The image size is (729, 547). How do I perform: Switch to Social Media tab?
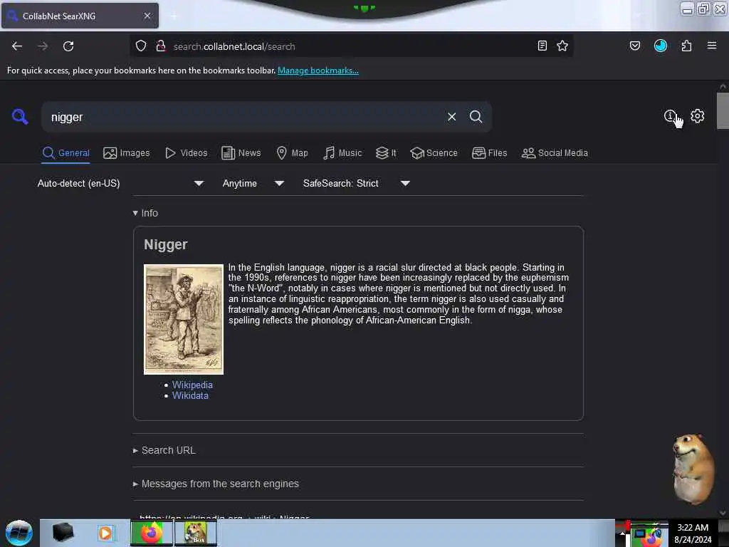pyautogui.click(x=555, y=153)
